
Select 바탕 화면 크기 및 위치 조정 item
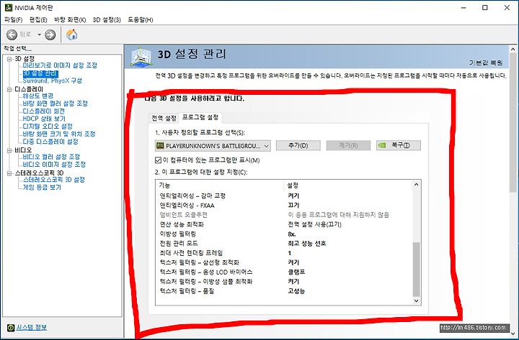point(59,134)
